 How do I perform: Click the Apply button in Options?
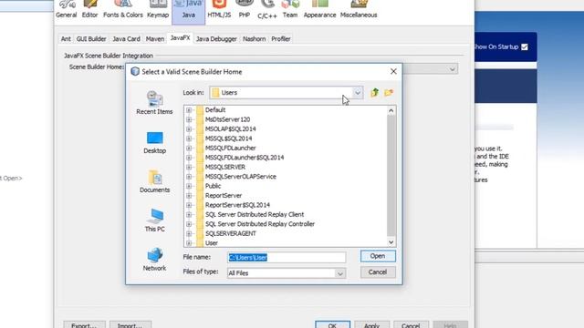(x=371, y=325)
